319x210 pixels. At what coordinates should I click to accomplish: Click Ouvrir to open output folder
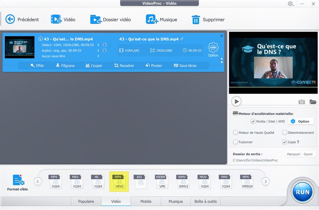click(308, 154)
